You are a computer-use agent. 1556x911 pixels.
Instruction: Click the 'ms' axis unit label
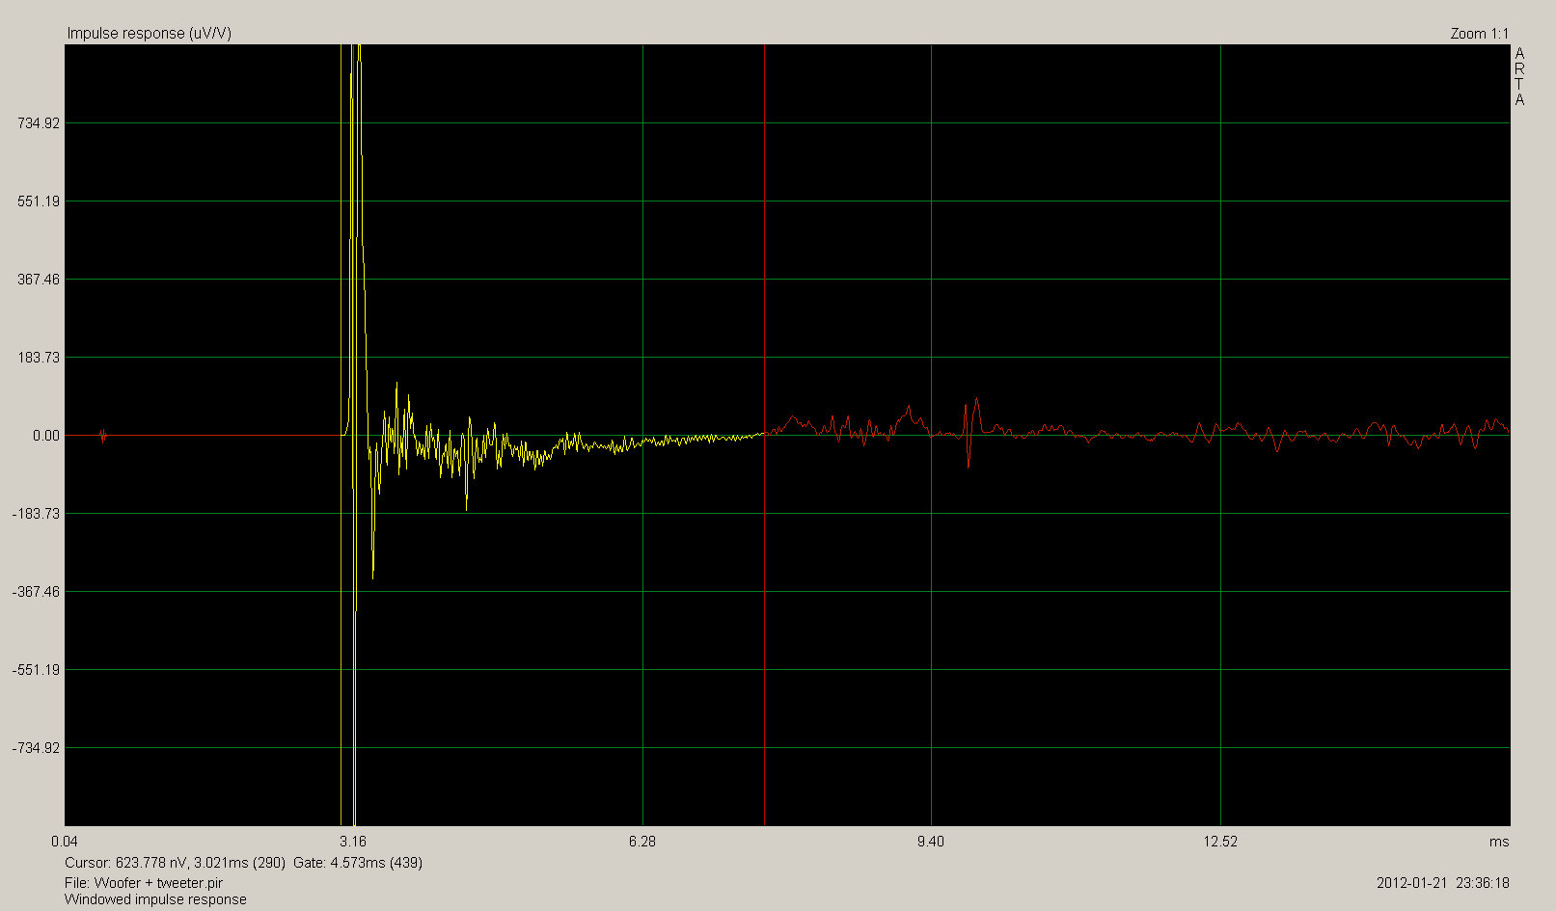pos(1499,842)
